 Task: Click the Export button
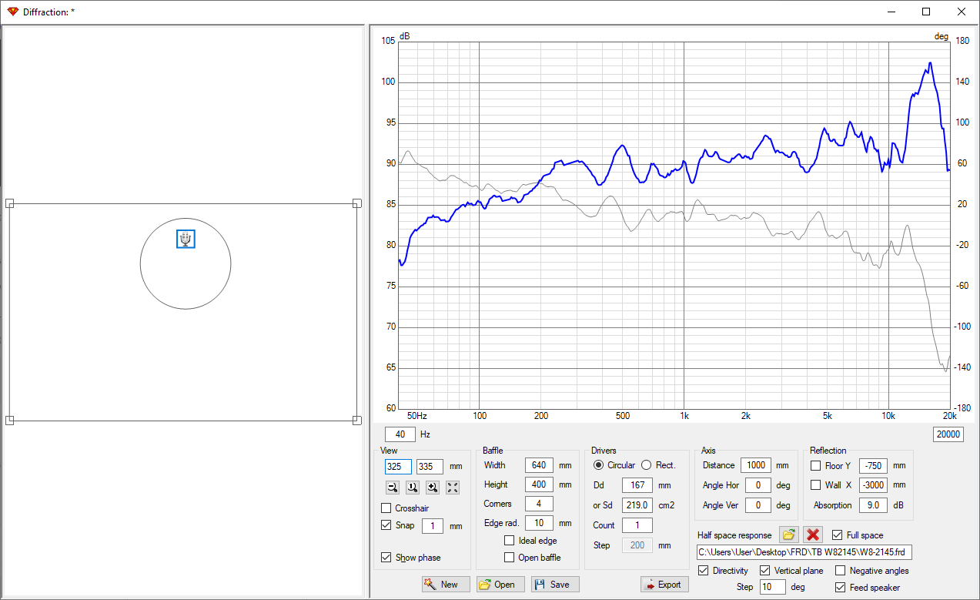[x=664, y=585]
